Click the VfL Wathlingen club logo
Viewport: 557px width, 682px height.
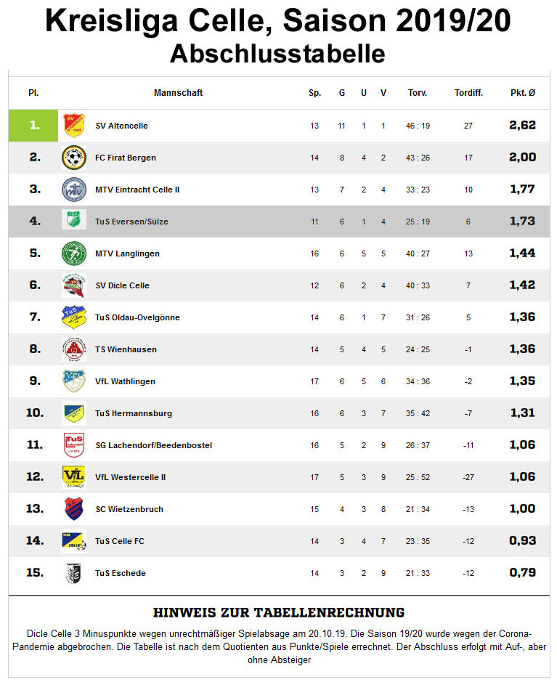coord(74,381)
